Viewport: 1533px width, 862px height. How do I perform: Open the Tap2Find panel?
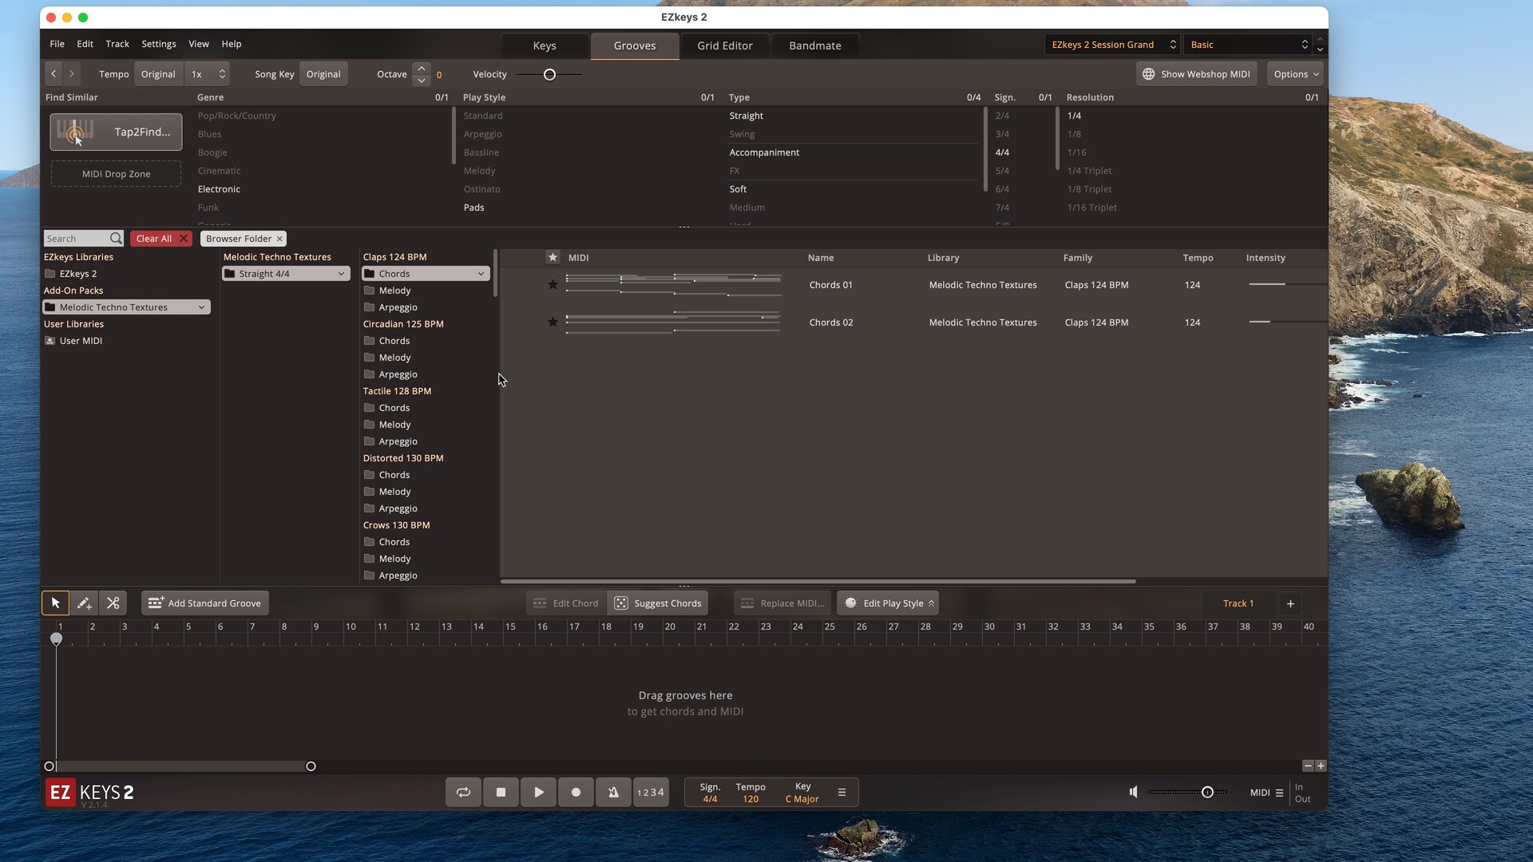pos(115,132)
